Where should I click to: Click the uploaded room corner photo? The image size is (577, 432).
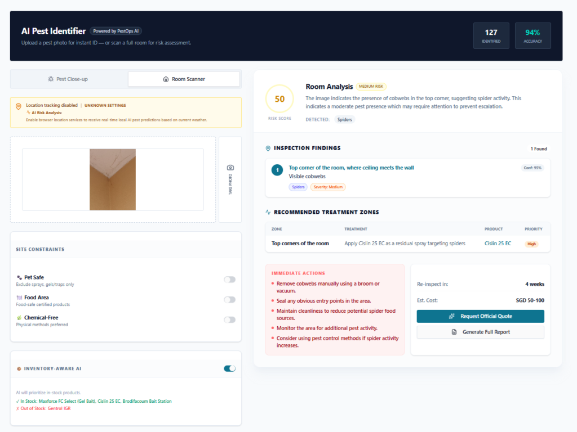[113, 179]
